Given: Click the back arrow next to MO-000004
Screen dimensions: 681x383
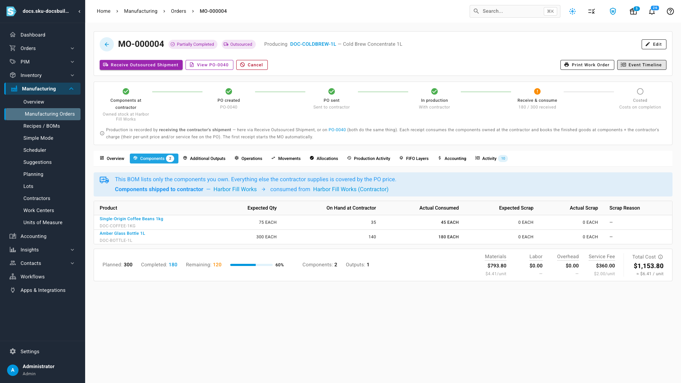Looking at the screenshot, I should 107,44.
